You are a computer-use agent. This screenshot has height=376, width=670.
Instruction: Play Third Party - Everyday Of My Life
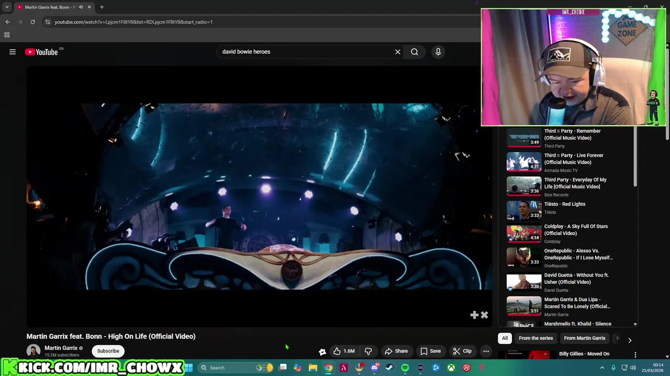(568, 186)
